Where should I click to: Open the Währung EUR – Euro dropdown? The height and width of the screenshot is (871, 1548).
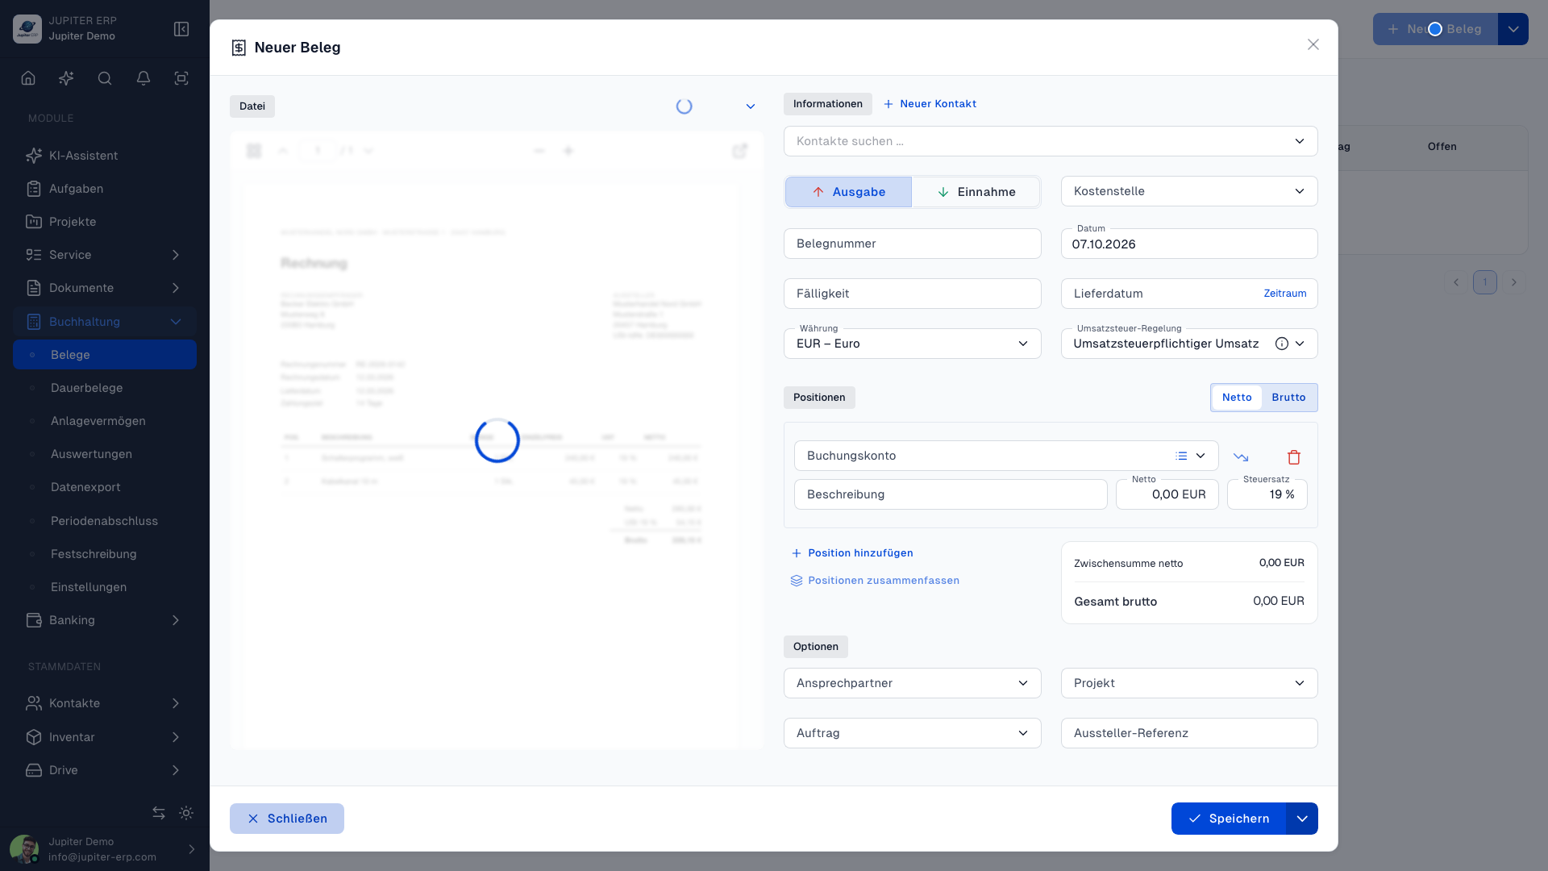912,344
